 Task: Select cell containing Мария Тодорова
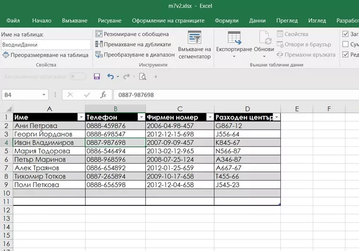49,150
